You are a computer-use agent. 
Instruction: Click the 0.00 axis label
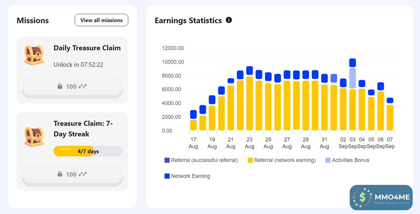pyautogui.click(x=167, y=131)
